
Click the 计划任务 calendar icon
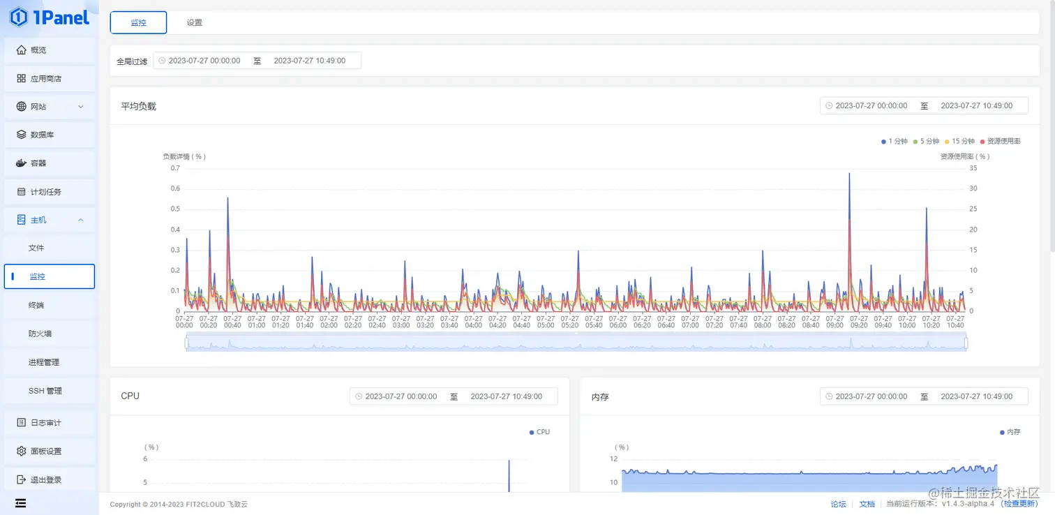click(x=21, y=191)
